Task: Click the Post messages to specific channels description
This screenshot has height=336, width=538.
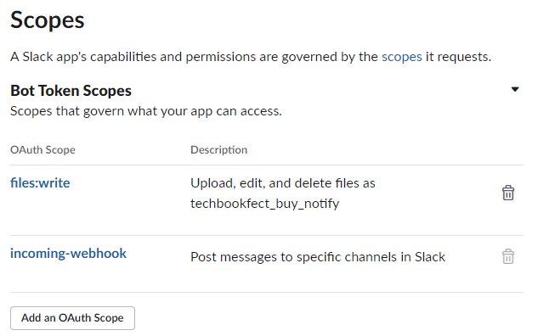Action: [318, 257]
